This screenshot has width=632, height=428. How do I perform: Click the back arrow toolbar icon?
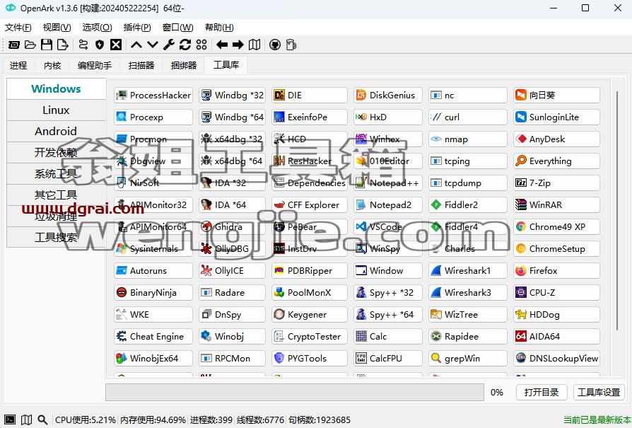coord(222,45)
